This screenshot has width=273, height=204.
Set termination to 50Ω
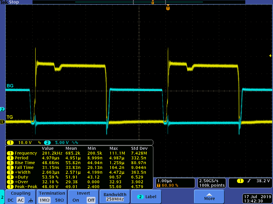pyautogui.click(x=59, y=200)
